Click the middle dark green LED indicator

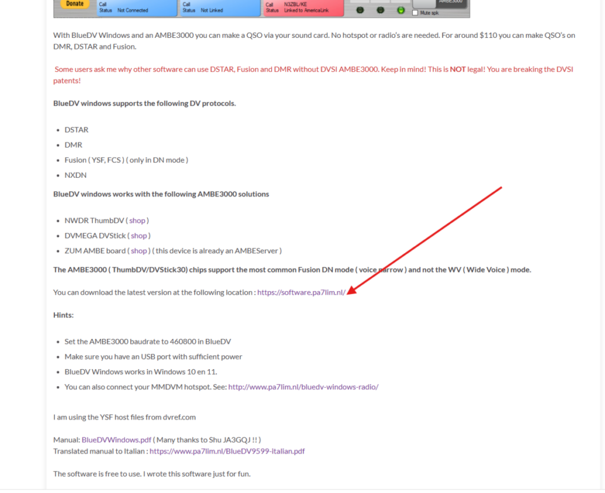tap(380, 10)
